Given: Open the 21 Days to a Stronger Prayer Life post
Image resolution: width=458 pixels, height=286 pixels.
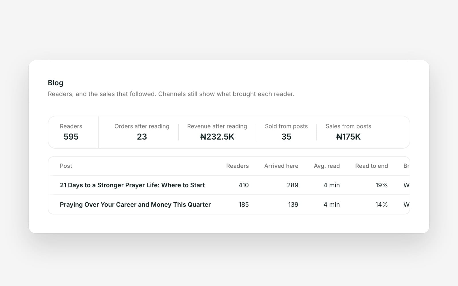Looking at the screenshot, I should 132,185.
